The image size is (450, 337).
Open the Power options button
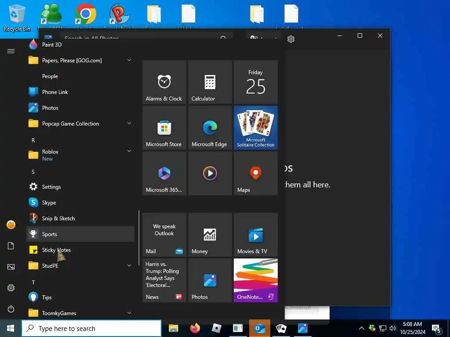point(11,309)
